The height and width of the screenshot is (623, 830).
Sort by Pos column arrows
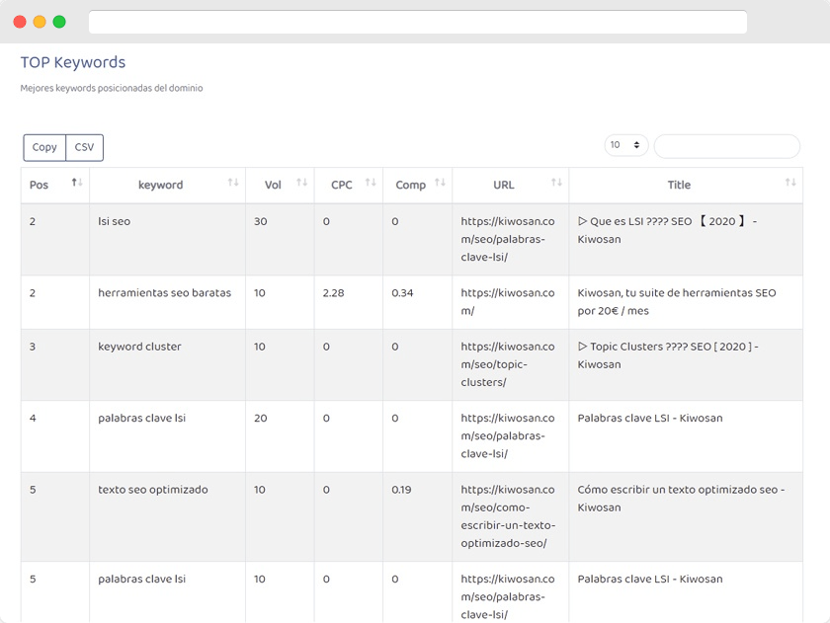pos(77,183)
